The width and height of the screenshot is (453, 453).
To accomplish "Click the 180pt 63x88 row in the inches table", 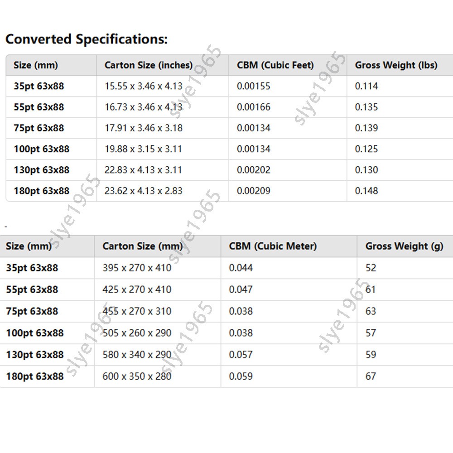I will point(229,191).
